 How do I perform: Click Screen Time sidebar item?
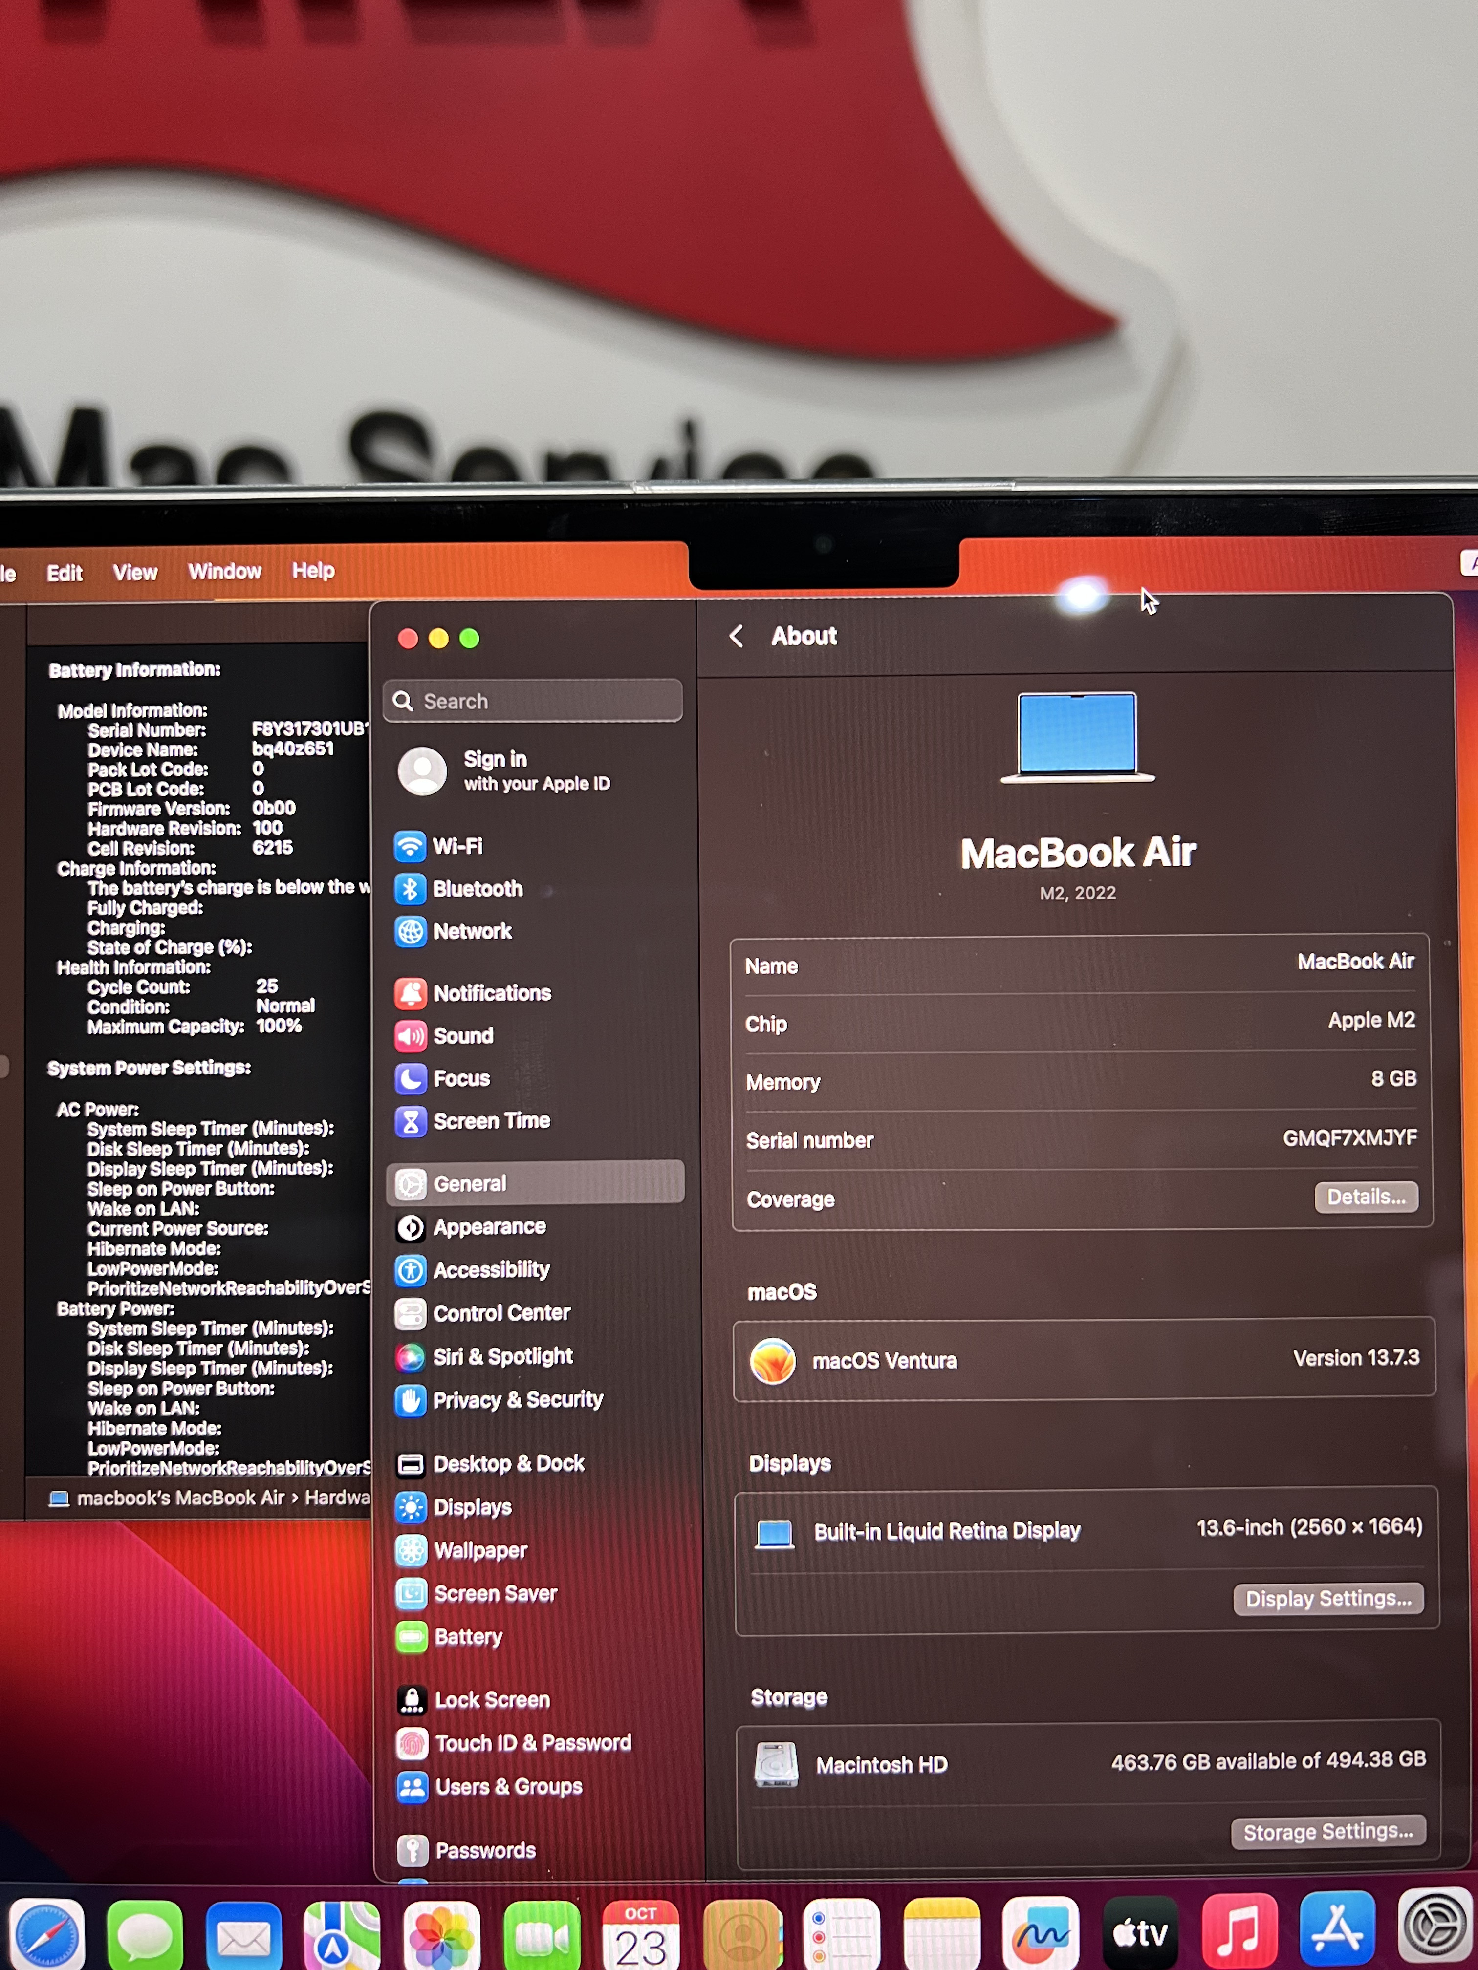491,1121
